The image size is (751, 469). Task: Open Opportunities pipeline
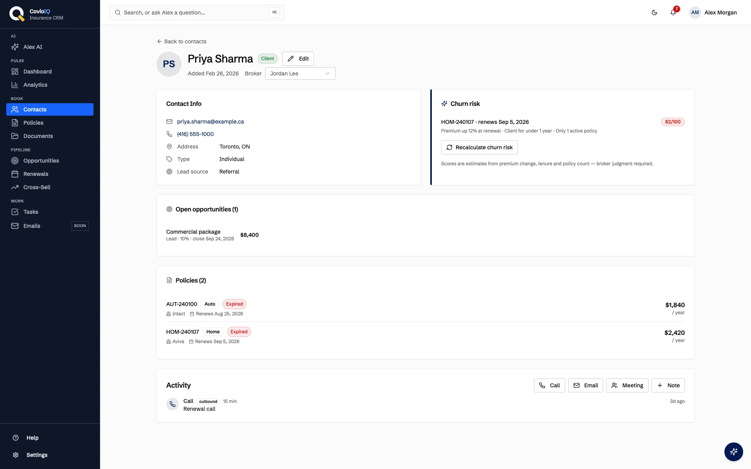(50, 161)
